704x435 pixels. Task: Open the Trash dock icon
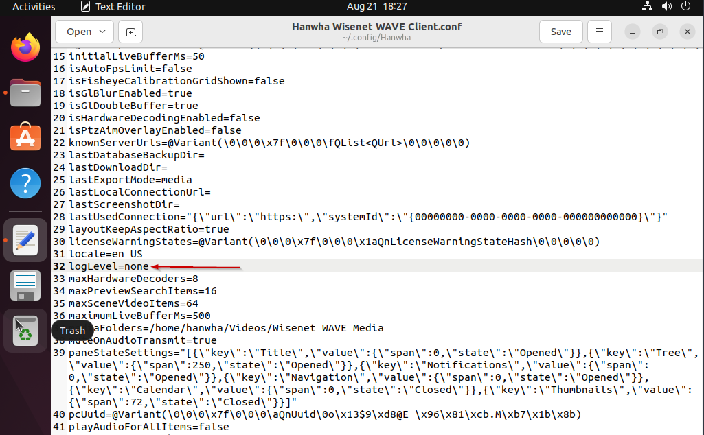coord(25,331)
